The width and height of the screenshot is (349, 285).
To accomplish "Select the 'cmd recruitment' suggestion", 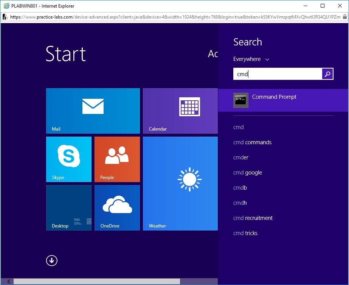I will (253, 218).
